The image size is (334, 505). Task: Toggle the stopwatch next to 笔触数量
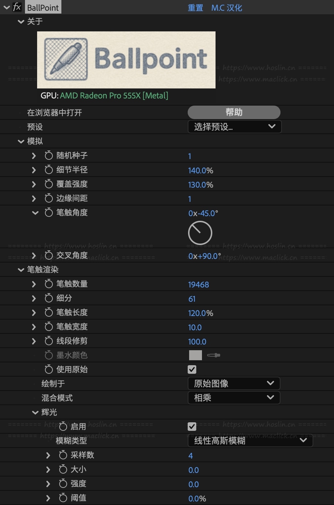pos(49,284)
